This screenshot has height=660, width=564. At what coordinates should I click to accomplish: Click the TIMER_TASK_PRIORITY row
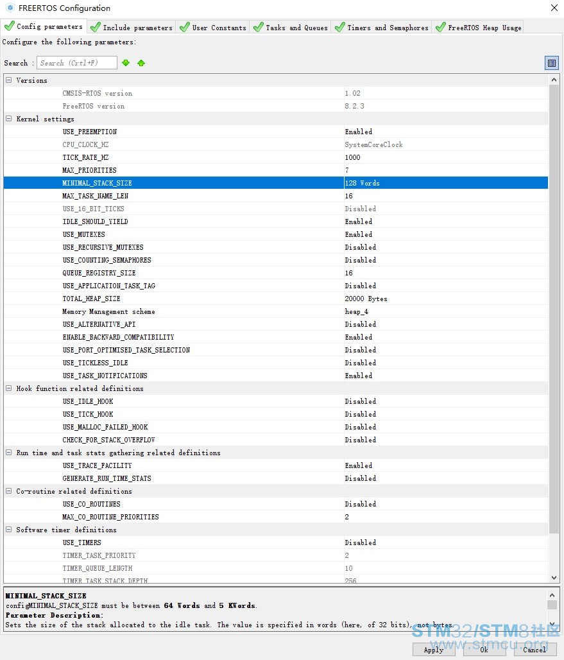[x=275, y=555]
